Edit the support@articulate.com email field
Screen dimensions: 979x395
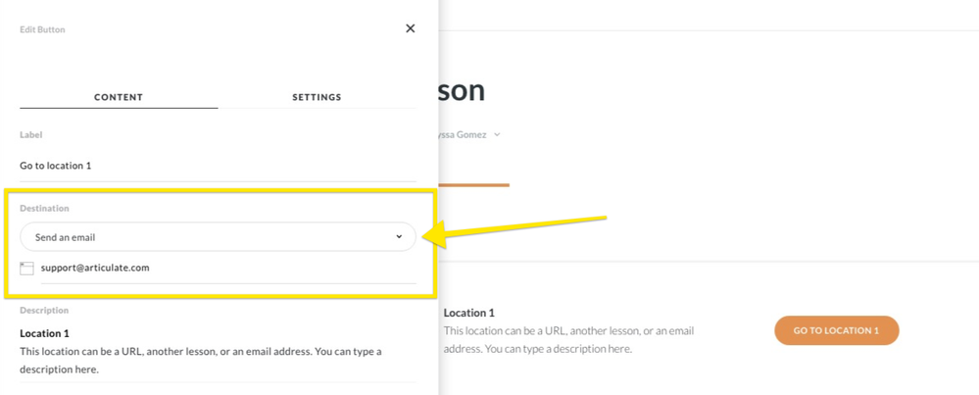click(x=228, y=269)
